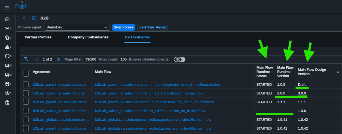342x134 pixels.
Task: Click the Main Flow column header
Action: pyautogui.click(x=103, y=72)
